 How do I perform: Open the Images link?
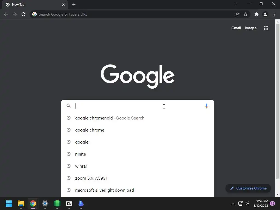tap(250, 28)
